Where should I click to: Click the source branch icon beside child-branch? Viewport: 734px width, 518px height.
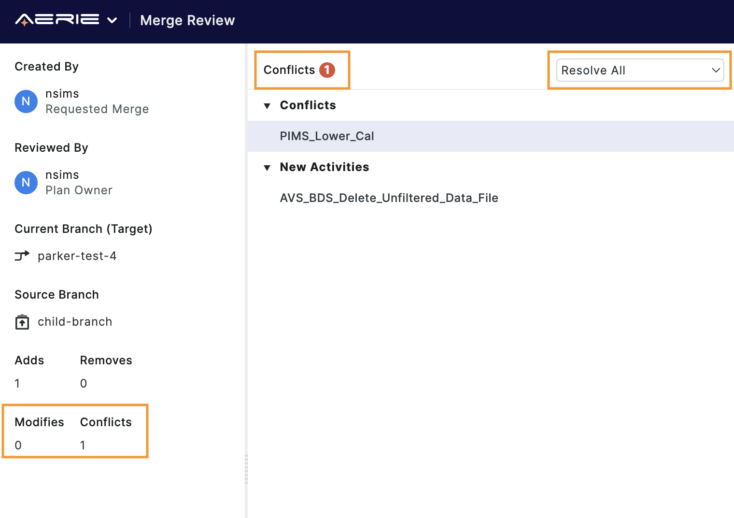[22, 321]
